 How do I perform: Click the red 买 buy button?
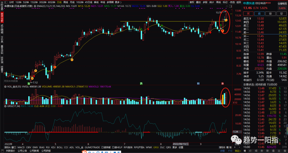point(248,14)
